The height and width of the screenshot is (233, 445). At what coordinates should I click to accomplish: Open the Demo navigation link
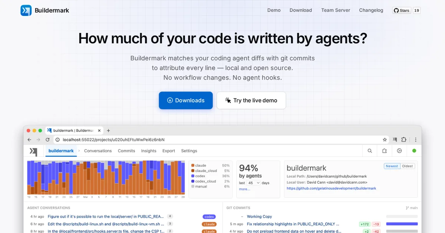pyautogui.click(x=274, y=10)
